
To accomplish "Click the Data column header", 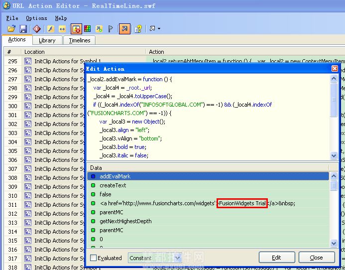I will (208, 168).
